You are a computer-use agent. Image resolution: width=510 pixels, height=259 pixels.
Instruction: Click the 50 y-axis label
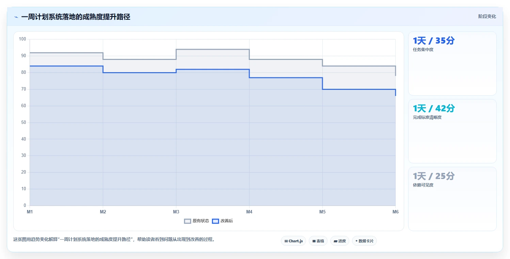click(23, 122)
